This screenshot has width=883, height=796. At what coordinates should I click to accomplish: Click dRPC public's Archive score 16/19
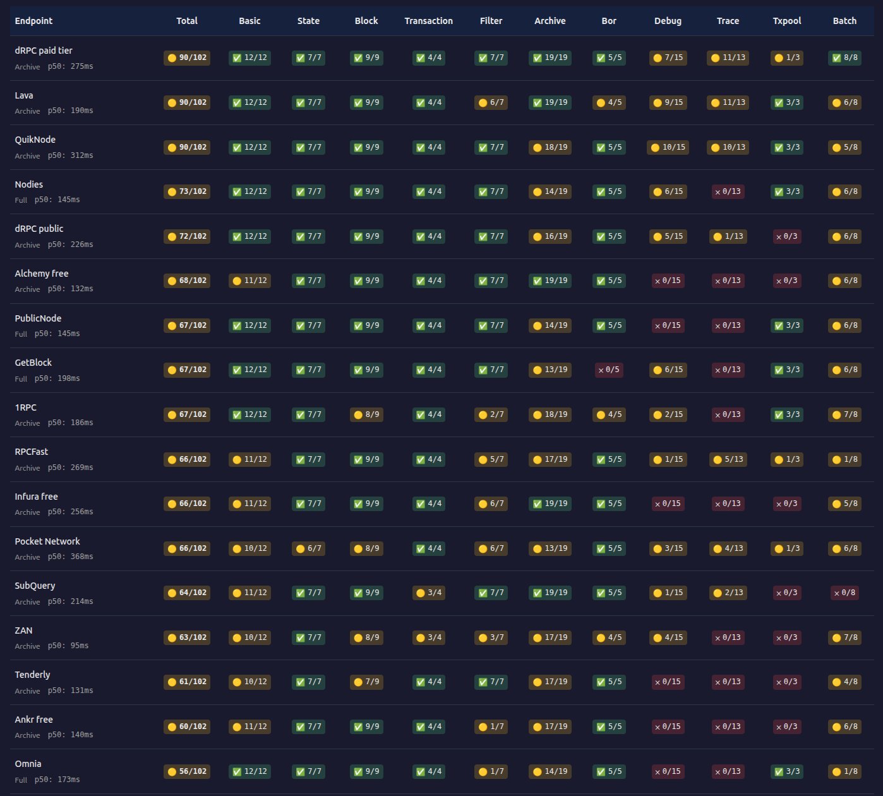click(x=550, y=236)
